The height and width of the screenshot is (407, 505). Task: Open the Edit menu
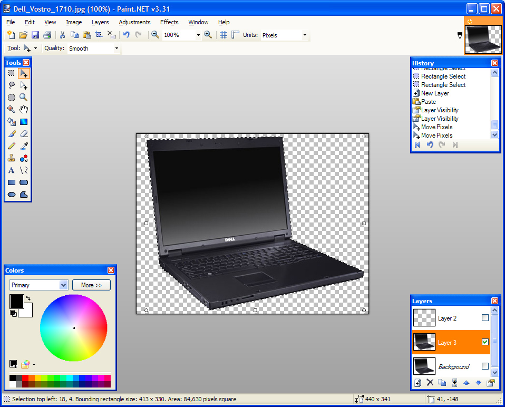pos(30,22)
